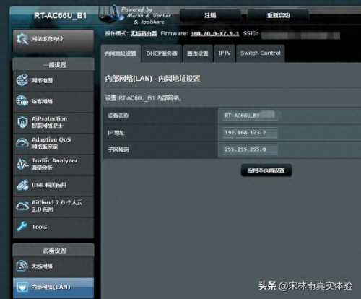Viewport: 361px width, 299px height.
Task: Click the Powered by Merlin & Vortex text
Action: pyautogui.click(x=146, y=16)
